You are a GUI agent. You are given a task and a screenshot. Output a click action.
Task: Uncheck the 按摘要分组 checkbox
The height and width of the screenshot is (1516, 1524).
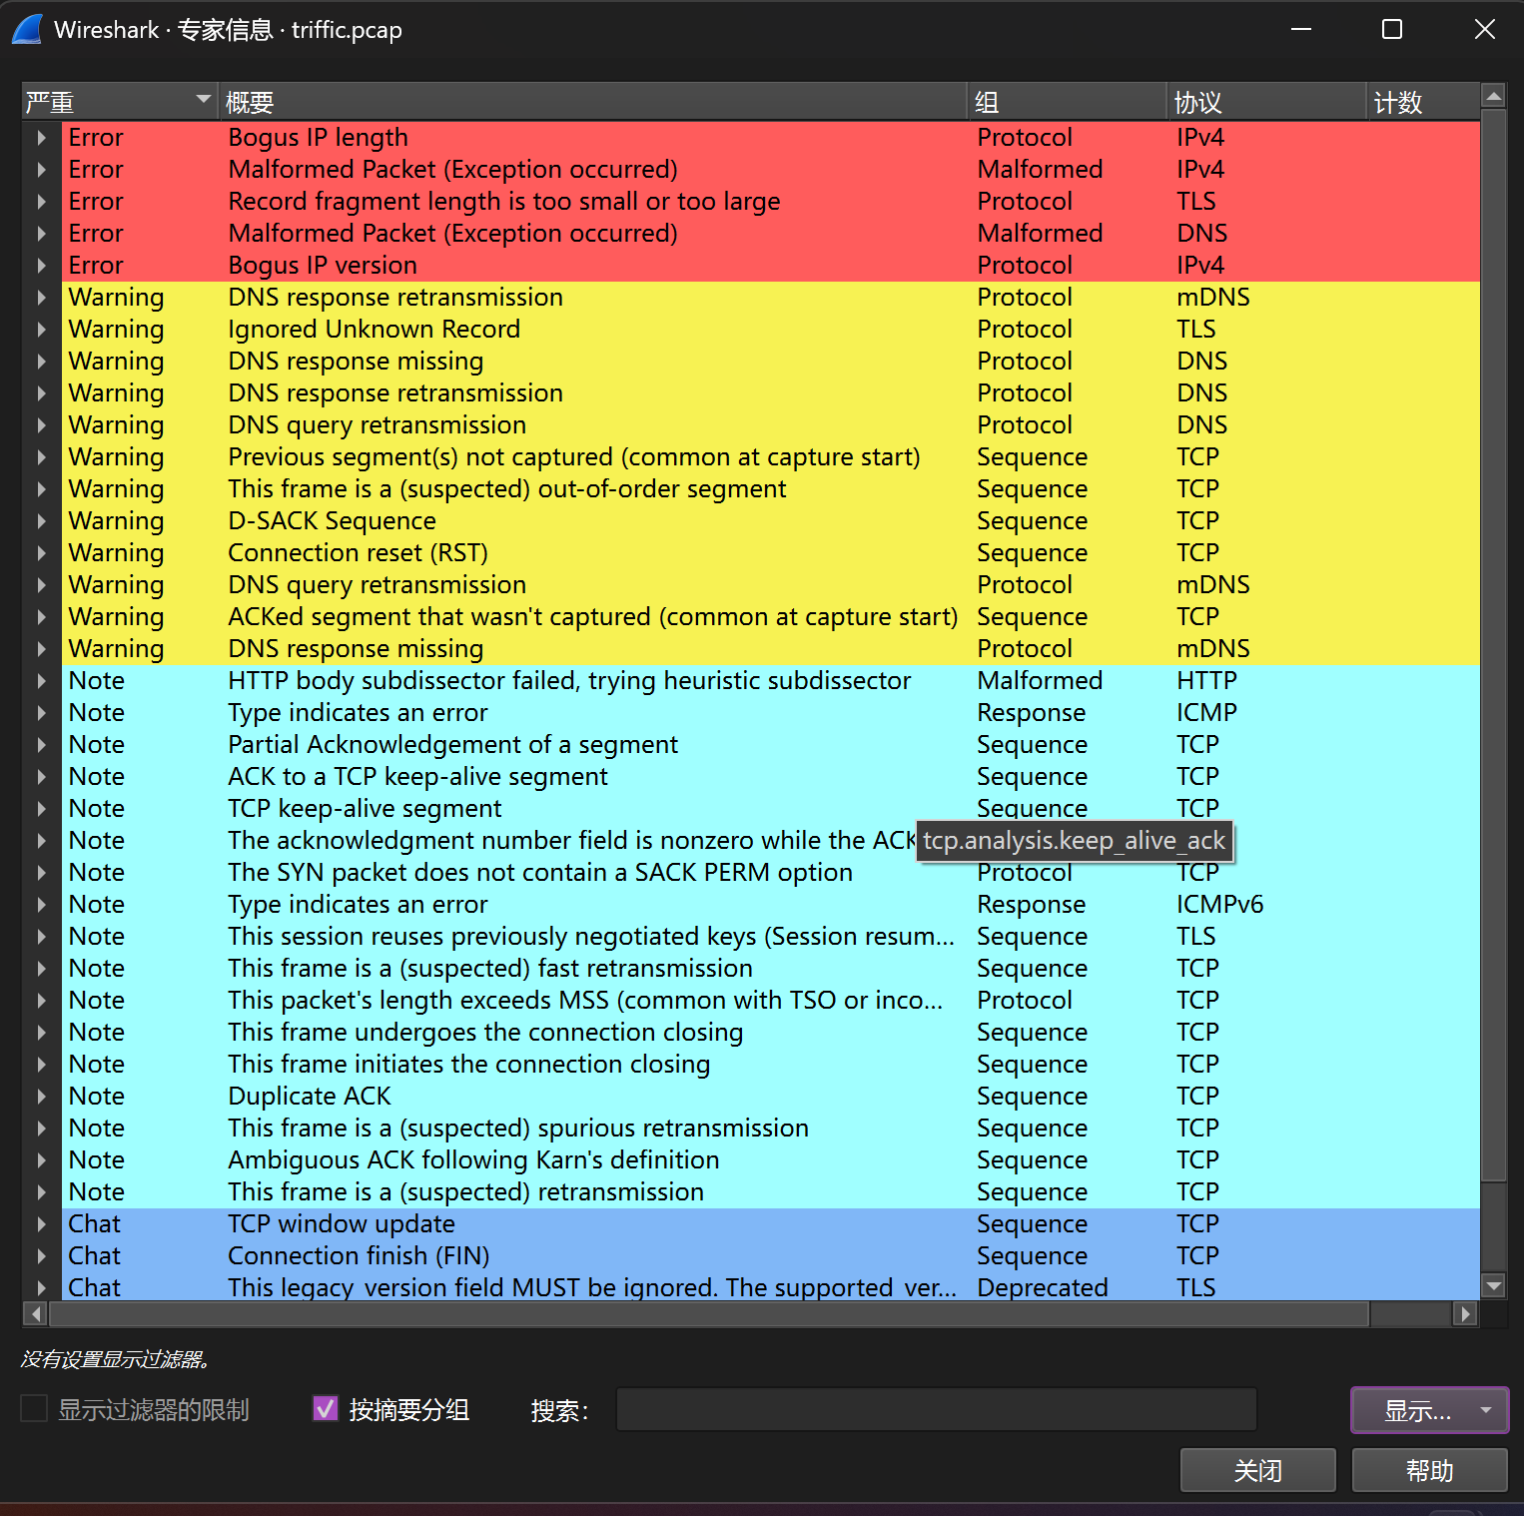point(326,1409)
